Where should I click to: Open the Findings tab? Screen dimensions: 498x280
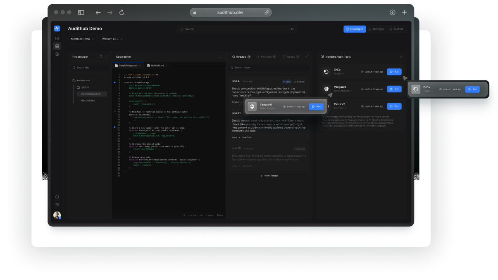tap(266, 57)
